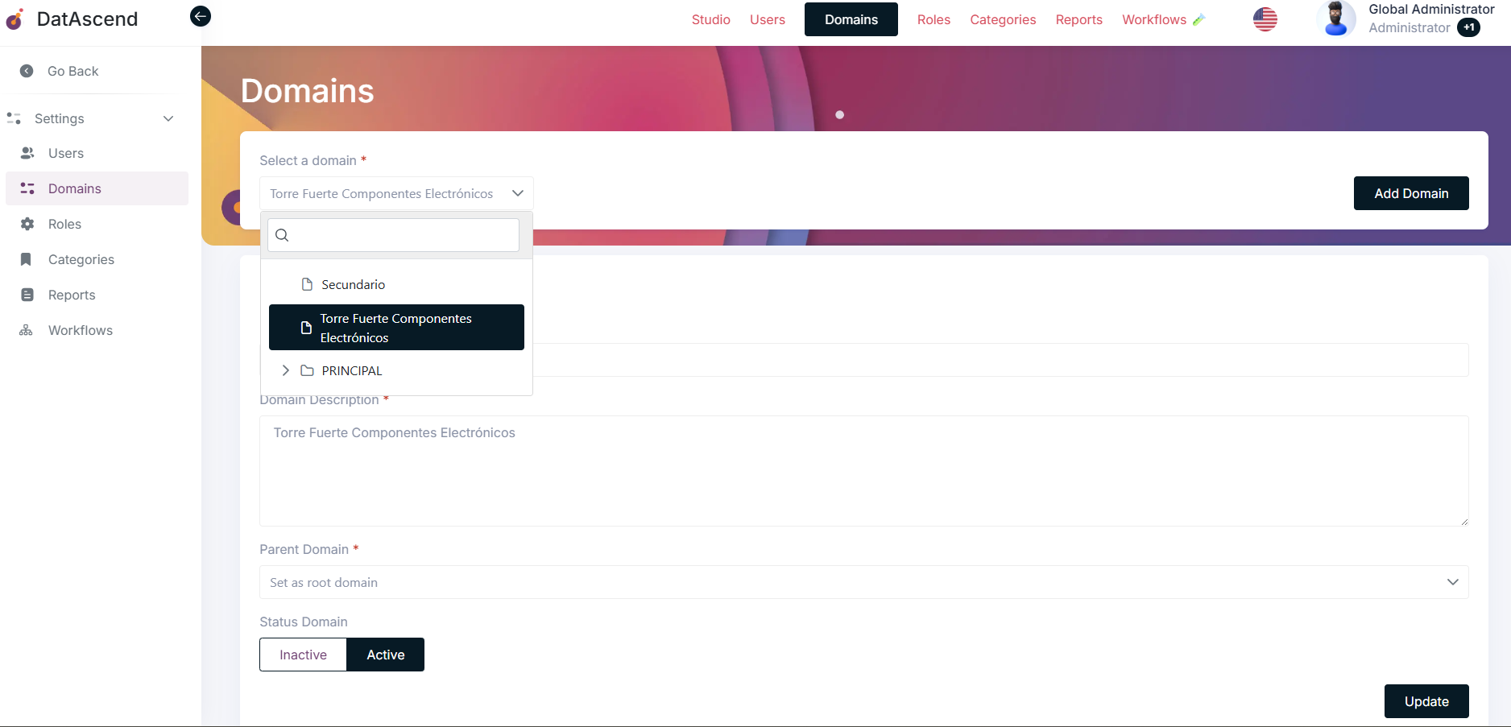Open Workflows via sidebar hierarchy icon

27,330
